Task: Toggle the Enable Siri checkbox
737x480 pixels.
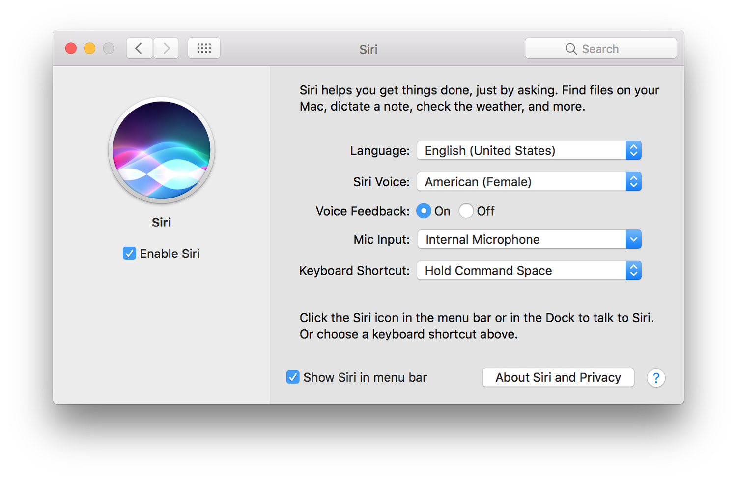Action: tap(129, 254)
